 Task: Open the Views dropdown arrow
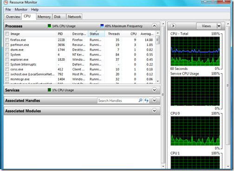tap(219, 26)
